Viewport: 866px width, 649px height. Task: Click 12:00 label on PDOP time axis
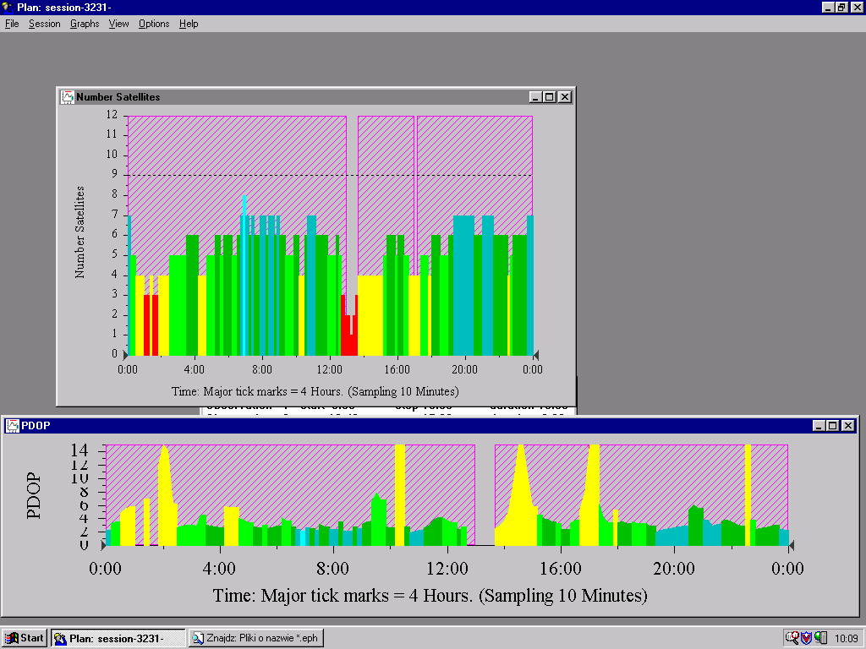(x=447, y=569)
